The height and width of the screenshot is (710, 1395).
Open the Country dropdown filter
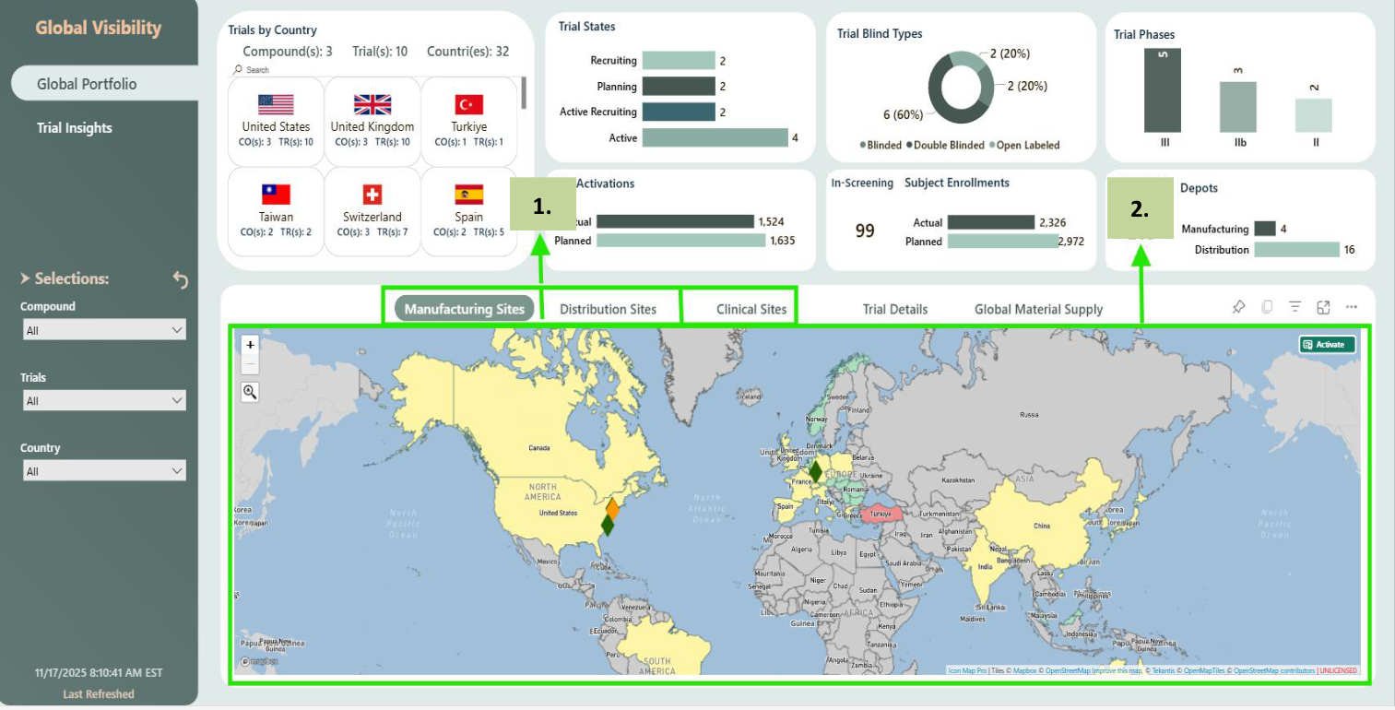(x=103, y=471)
